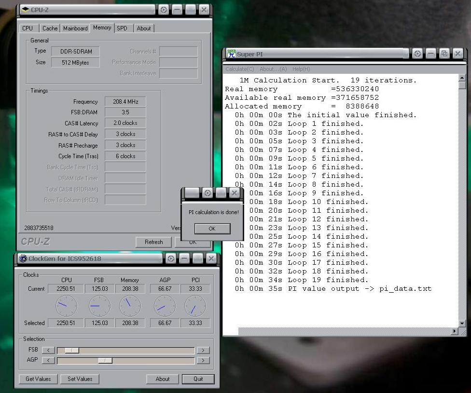Click the Type field showing DDR-SDRAM
This screenshot has width=471, height=393.
pos(75,51)
